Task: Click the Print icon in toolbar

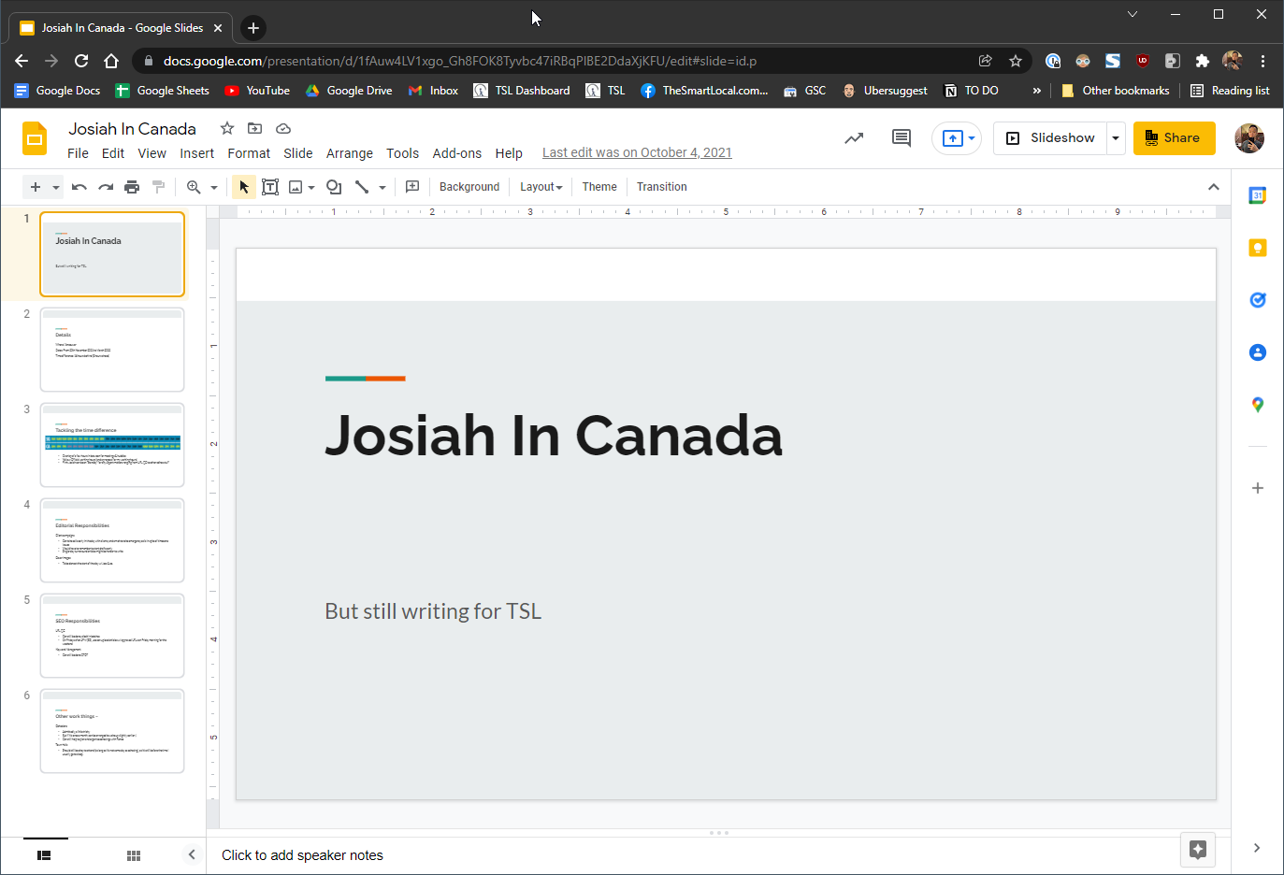Action: pyautogui.click(x=132, y=187)
